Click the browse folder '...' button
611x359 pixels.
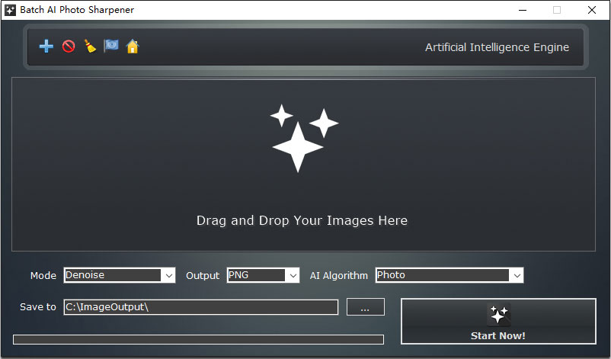(x=366, y=307)
